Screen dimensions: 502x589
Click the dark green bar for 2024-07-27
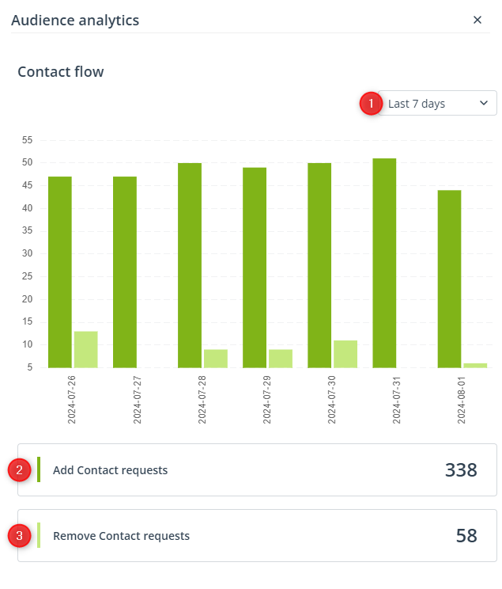tap(125, 272)
